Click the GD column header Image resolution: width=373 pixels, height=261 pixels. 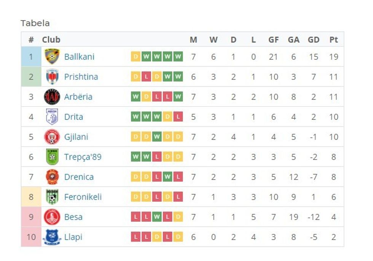tap(313, 40)
